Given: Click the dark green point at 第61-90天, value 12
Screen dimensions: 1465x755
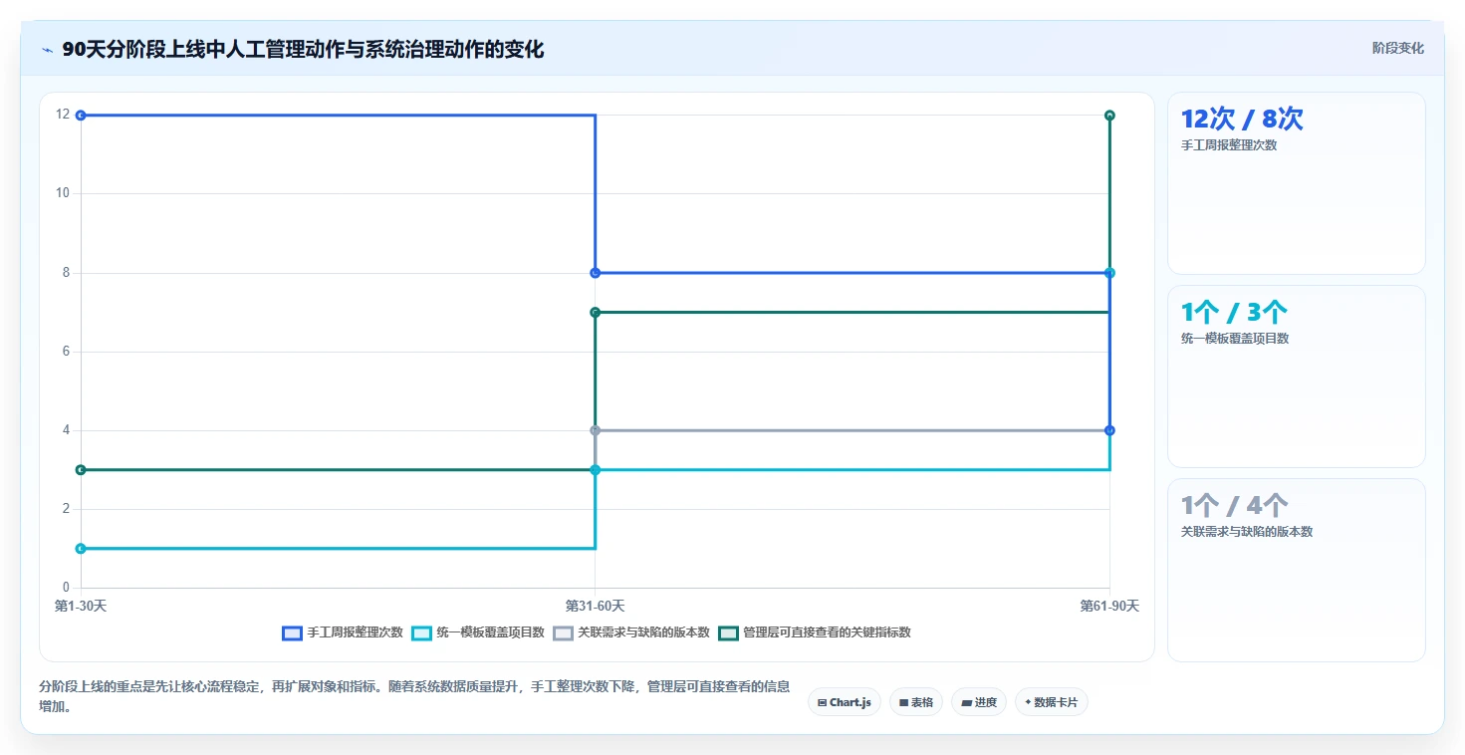Looking at the screenshot, I should click(x=1109, y=116).
